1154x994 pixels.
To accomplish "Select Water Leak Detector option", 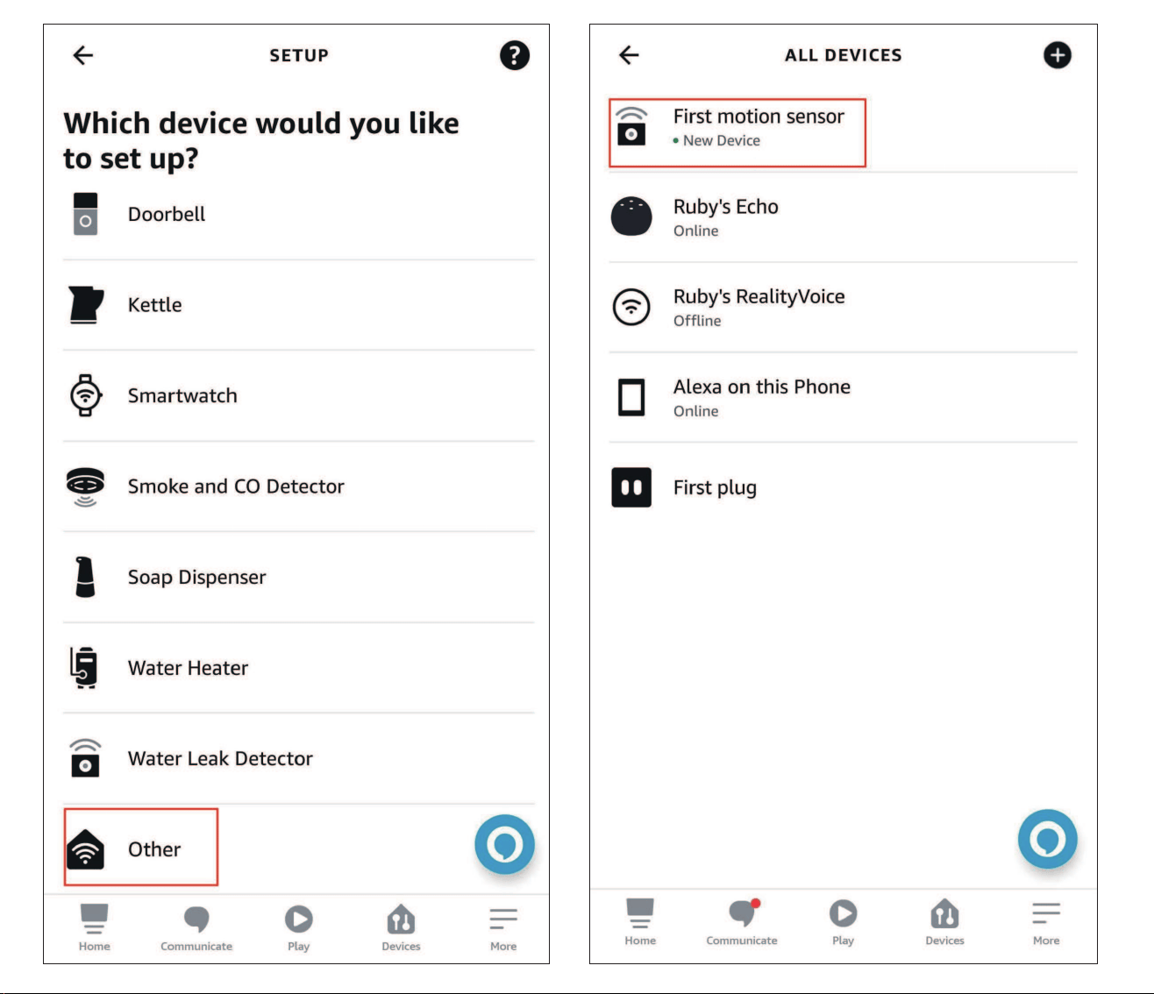I will coord(299,759).
